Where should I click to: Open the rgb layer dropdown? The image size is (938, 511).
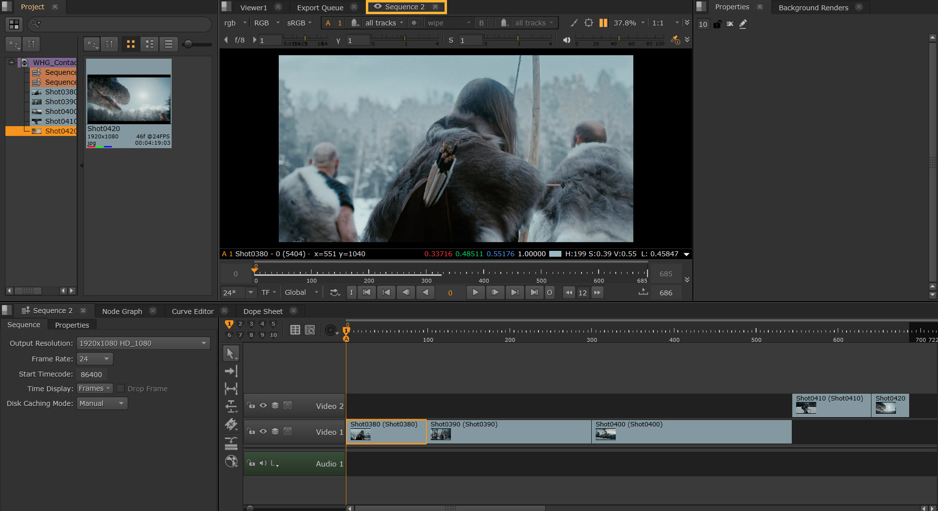(235, 23)
